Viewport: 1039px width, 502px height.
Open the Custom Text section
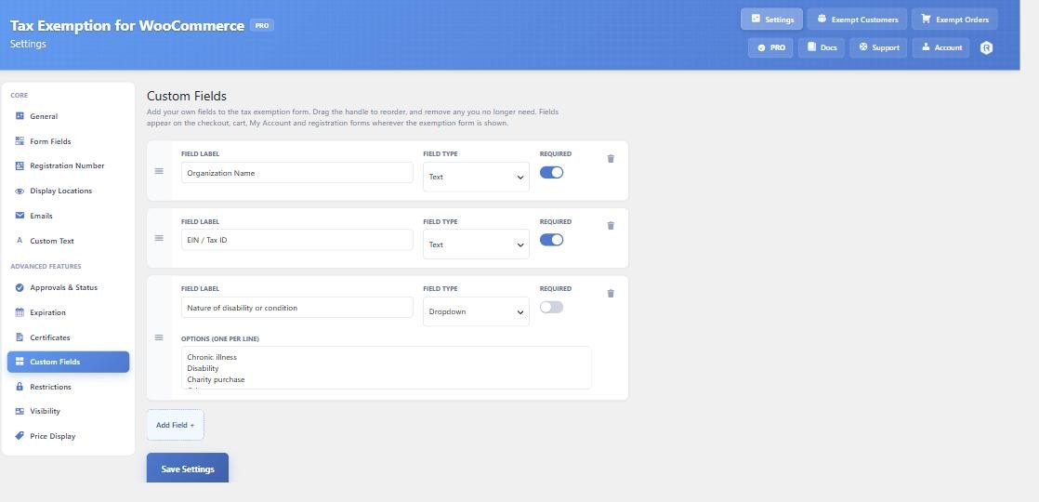(68, 241)
